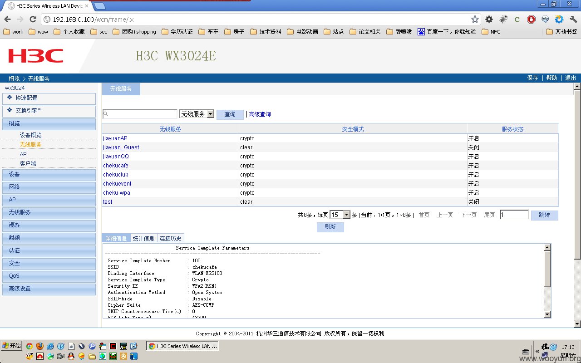Image resolution: width=581 pixels, height=363 pixels.
Task: Click the red AdBlock stop-hand icon
Action: click(531, 19)
